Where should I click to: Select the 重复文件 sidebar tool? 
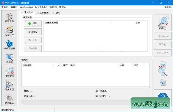[9, 72]
